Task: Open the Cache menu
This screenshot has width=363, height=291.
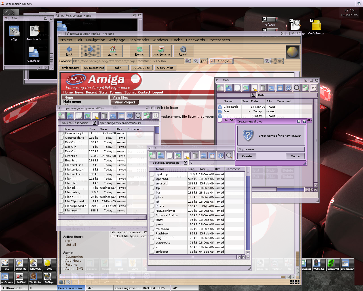Action: click(177, 40)
